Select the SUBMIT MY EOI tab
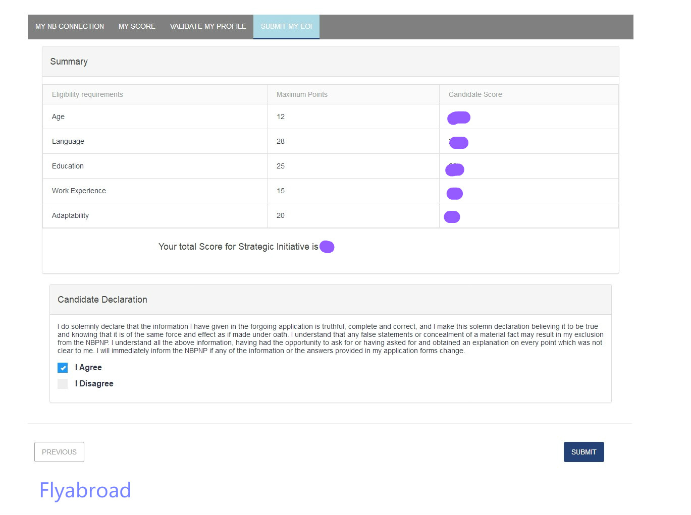The image size is (691, 515). [286, 26]
